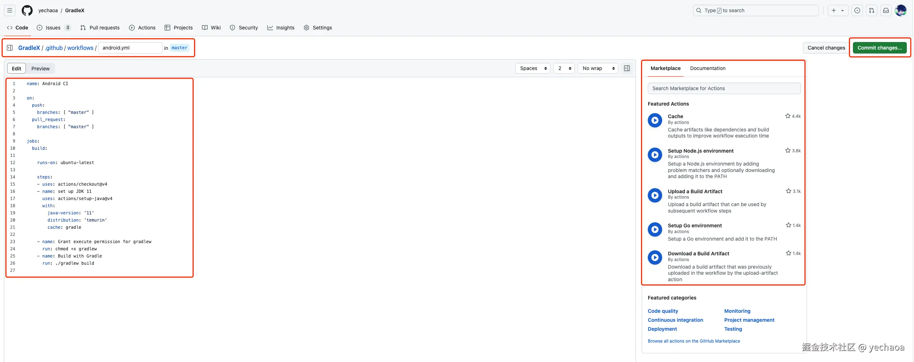Select the Marketplace tab
The image size is (914, 362).
coord(665,68)
